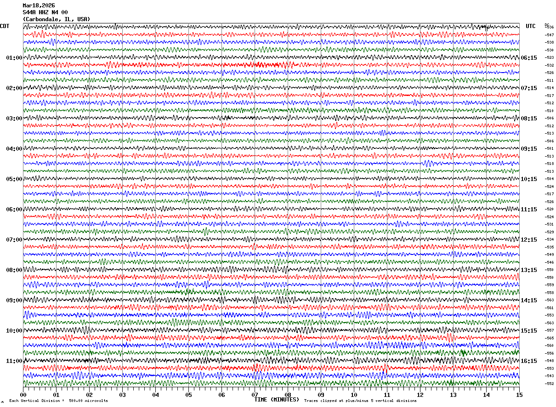
Task: Select the 01:00 CDT row label
Action: pos(14,58)
